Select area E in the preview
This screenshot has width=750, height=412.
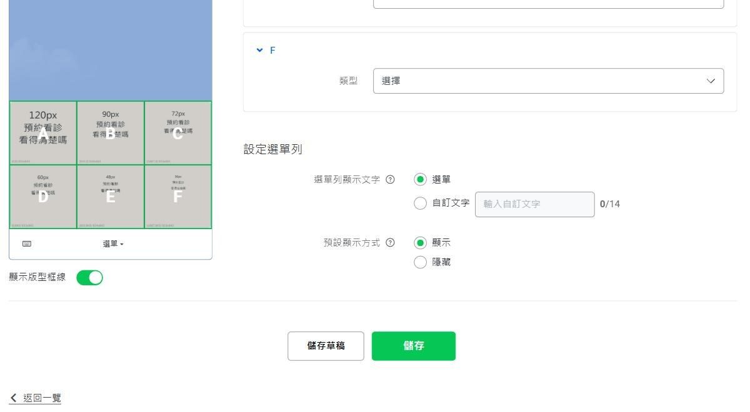click(x=111, y=197)
